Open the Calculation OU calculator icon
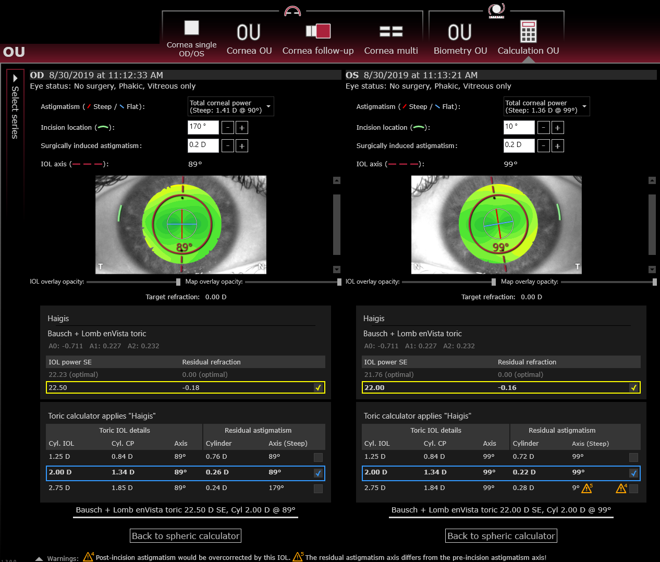 (x=528, y=32)
